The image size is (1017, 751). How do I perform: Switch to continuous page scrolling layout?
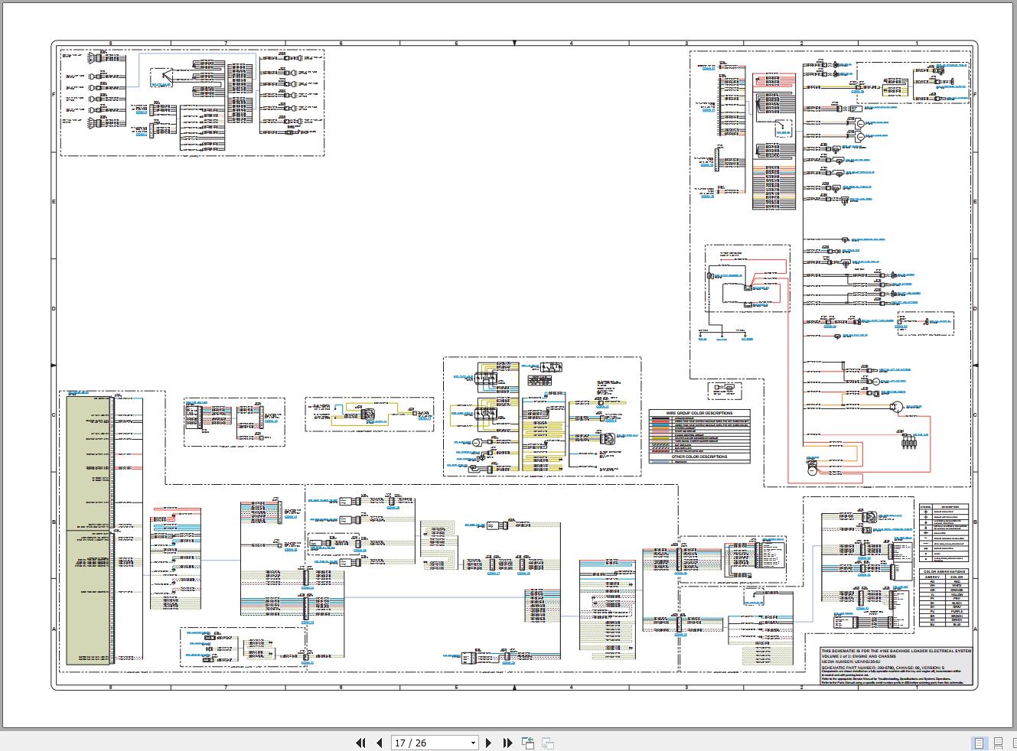pyautogui.click(x=997, y=743)
